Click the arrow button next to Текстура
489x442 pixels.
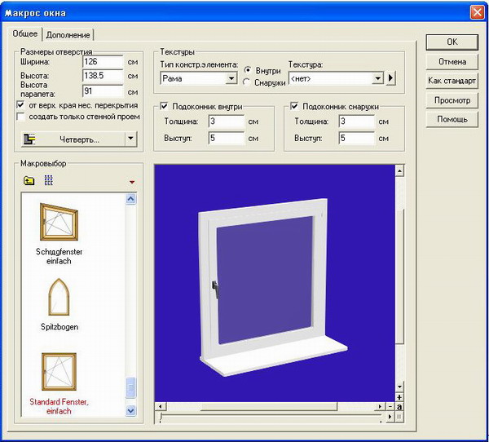click(x=390, y=78)
